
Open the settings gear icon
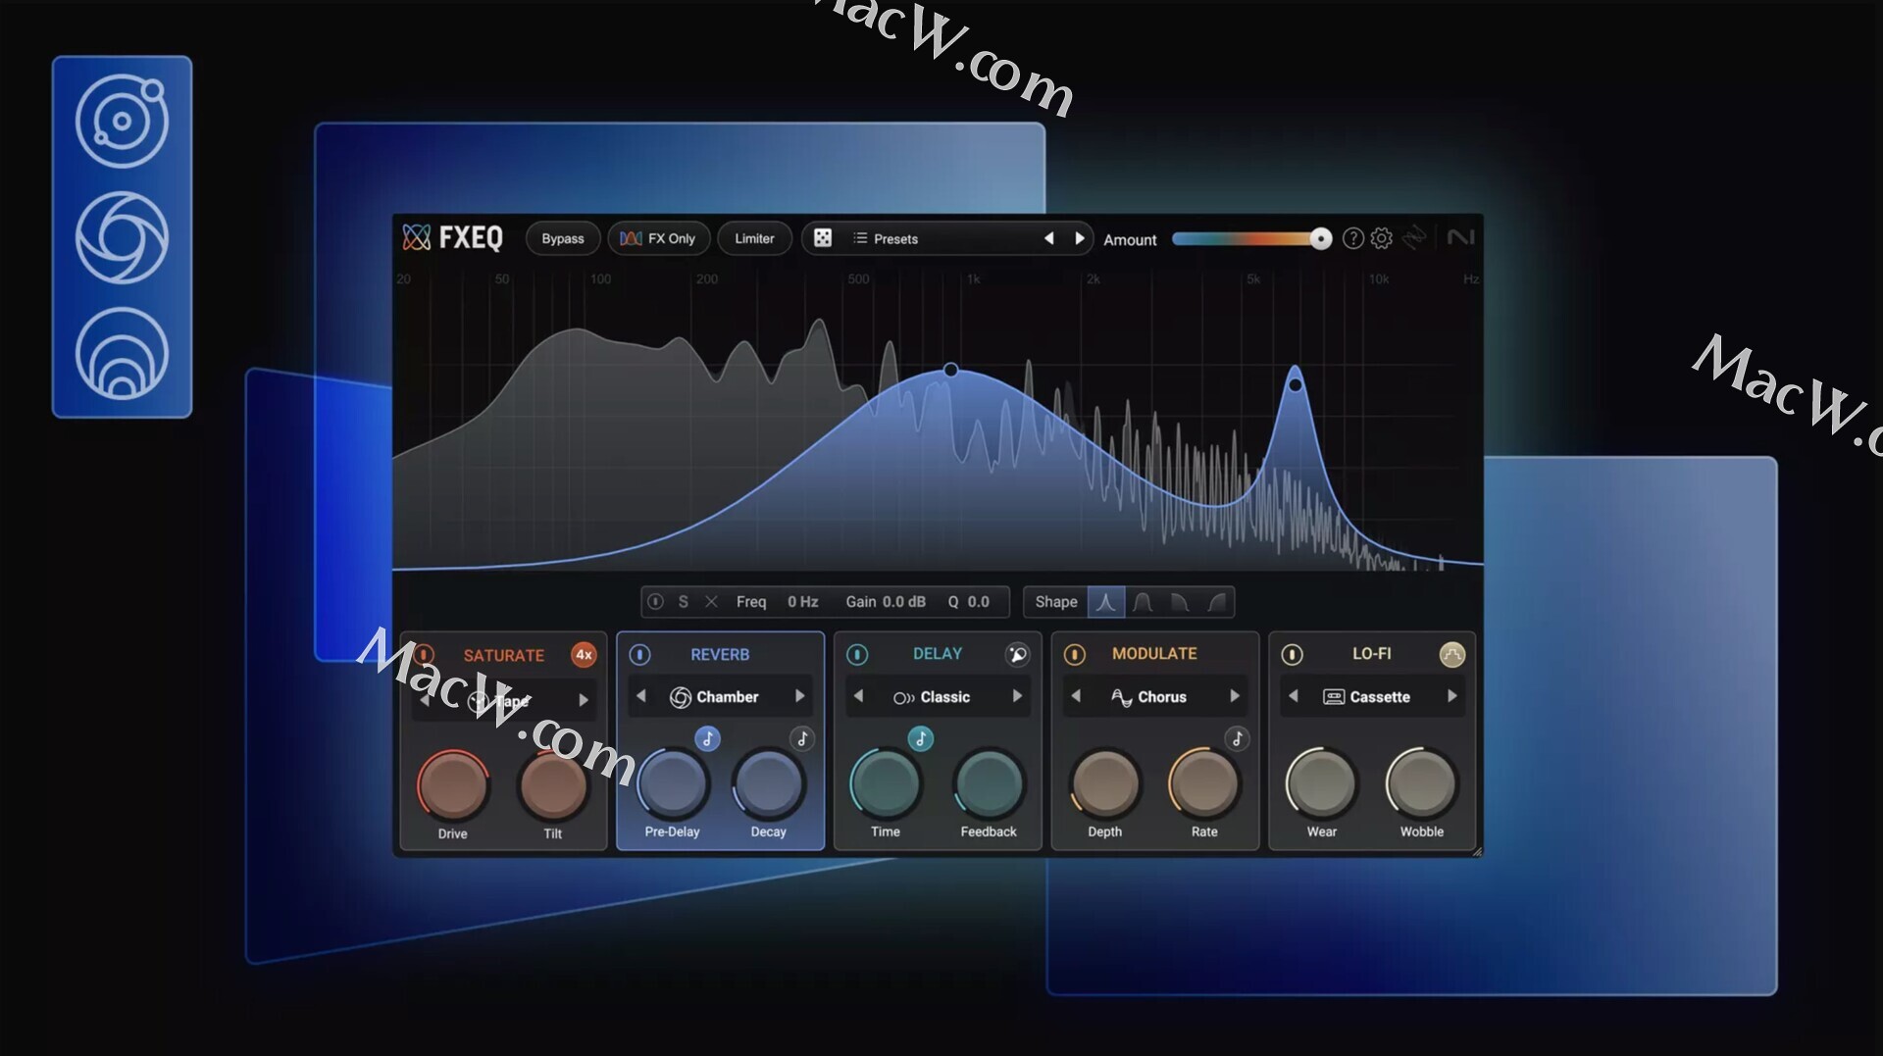[x=1381, y=238]
